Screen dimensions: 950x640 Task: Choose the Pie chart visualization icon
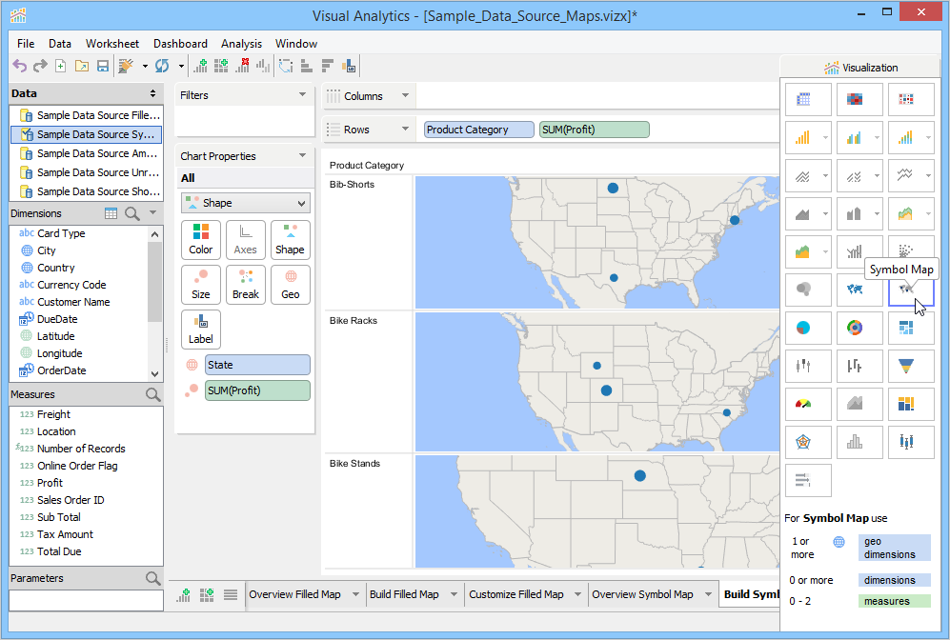[803, 328]
